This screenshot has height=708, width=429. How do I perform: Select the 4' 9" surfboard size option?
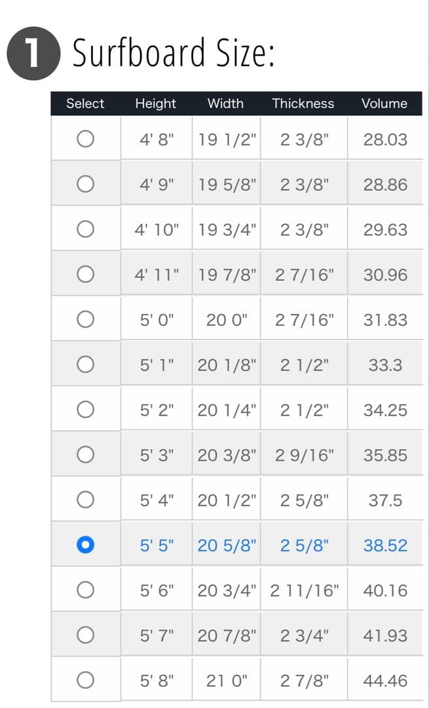click(x=85, y=184)
